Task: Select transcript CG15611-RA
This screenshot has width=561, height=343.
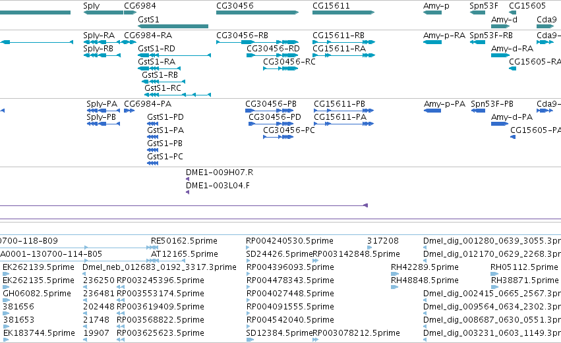Action: tap(343, 55)
